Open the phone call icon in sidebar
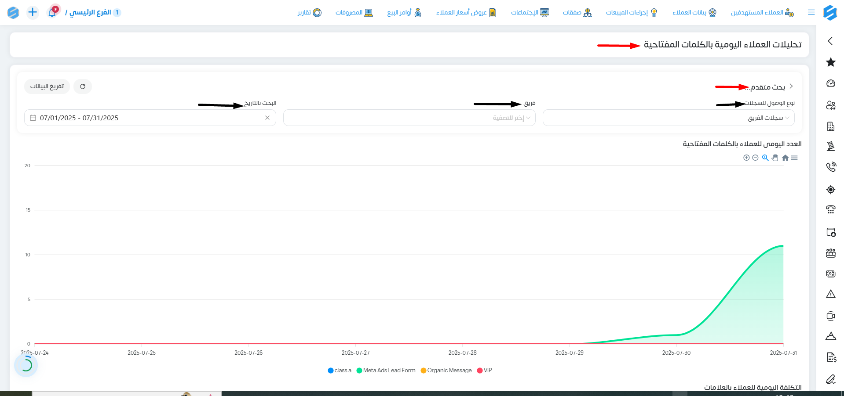Screen dimensions: 844x396 [830, 167]
